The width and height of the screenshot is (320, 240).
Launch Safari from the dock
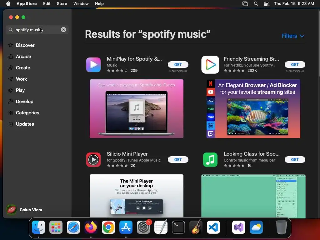[x=73, y=227]
